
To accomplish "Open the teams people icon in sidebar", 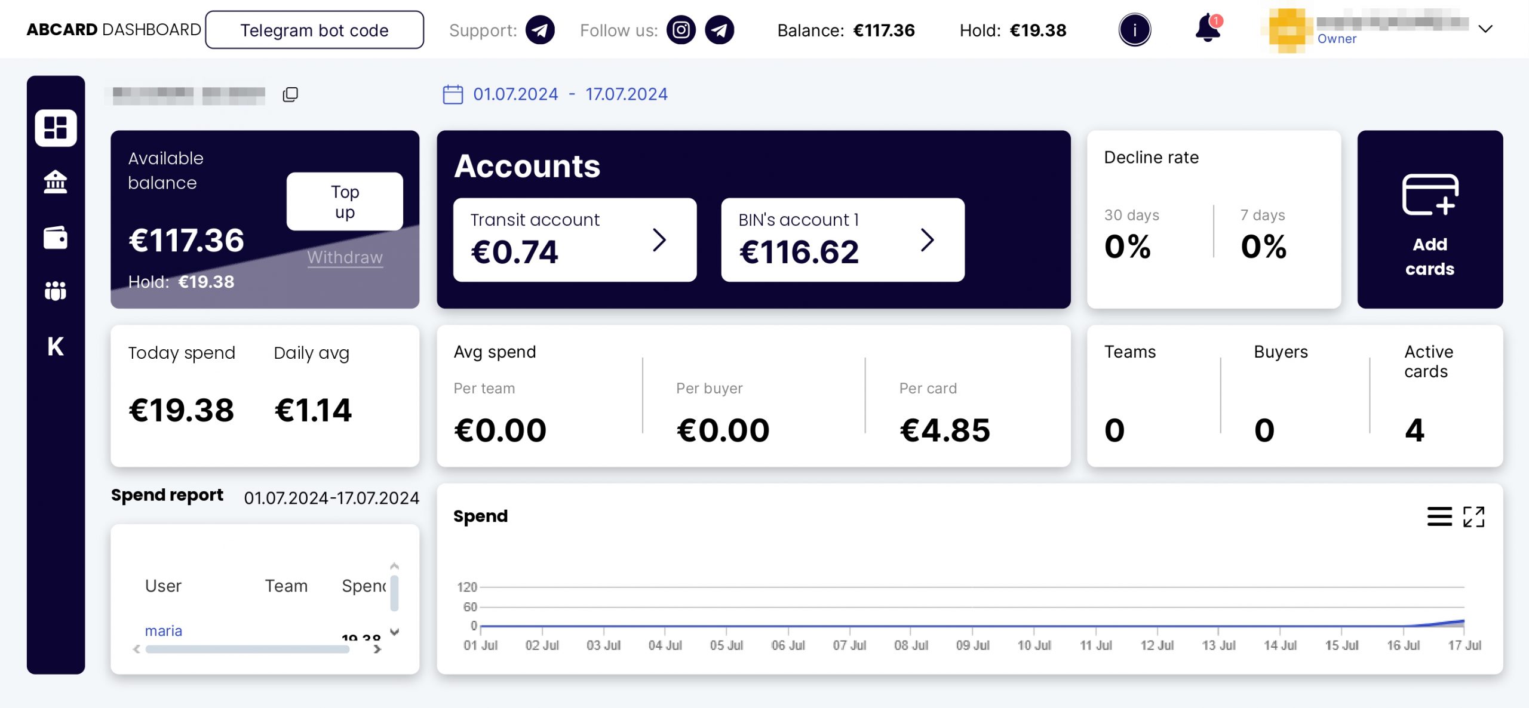I will (56, 291).
